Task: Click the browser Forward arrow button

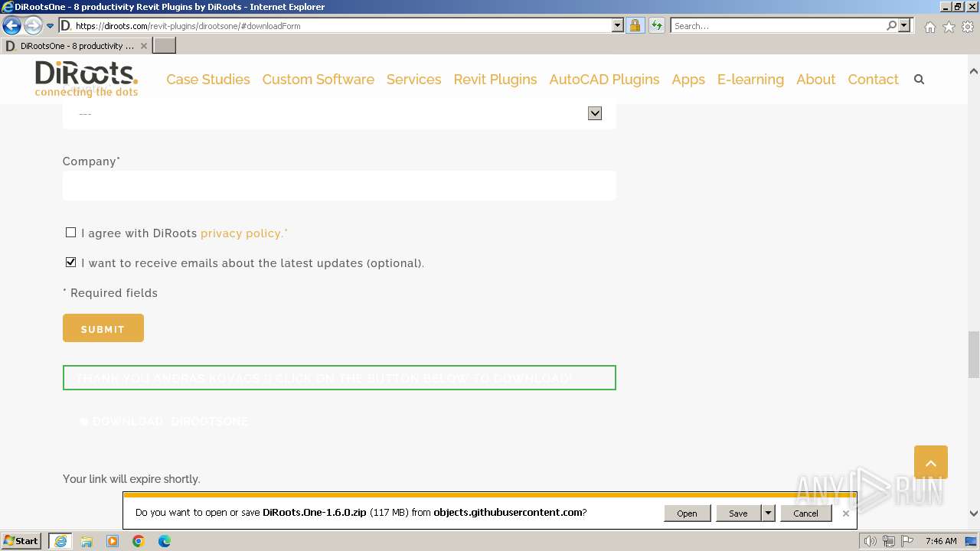Action: point(32,26)
